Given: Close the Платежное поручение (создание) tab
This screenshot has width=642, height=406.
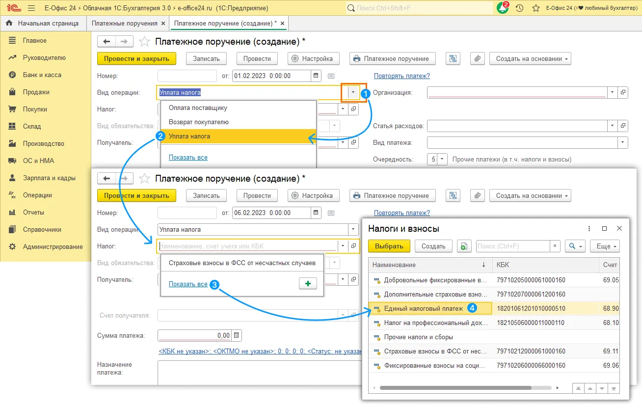Looking at the screenshot, I should pyautogui.click(x=281, y=24).
